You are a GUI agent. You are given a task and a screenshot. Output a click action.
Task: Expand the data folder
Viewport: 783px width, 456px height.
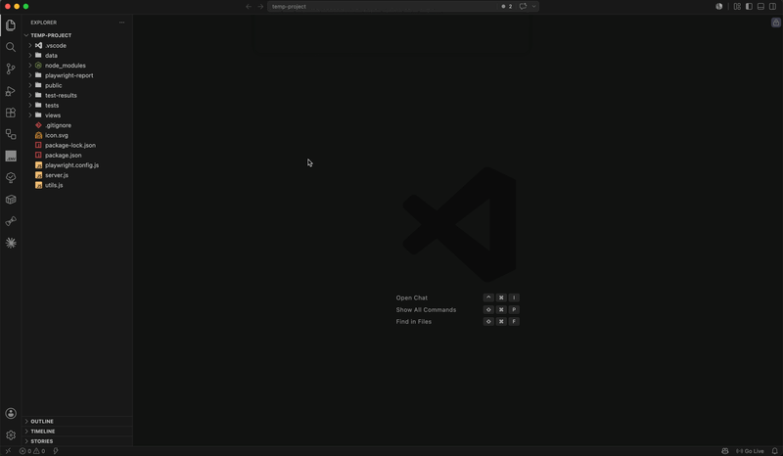tap(77, 56)
